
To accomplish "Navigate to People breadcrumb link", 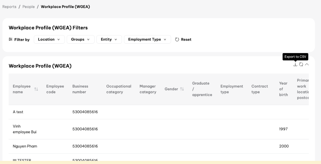I will pos(29,7).
